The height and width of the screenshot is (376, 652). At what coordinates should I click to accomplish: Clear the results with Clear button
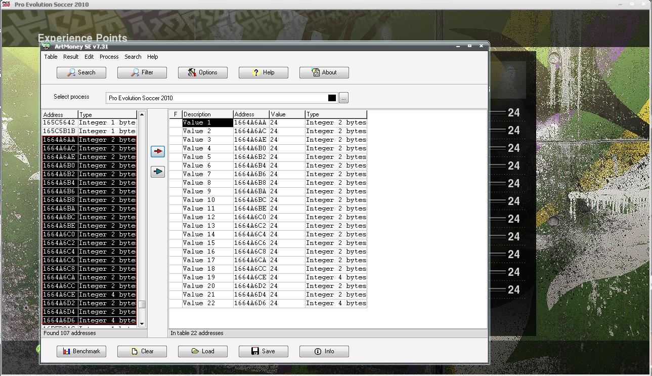[x=142, y=351]
